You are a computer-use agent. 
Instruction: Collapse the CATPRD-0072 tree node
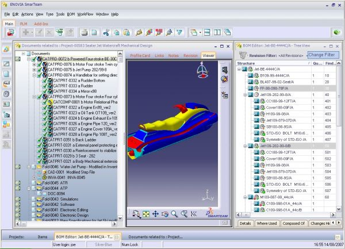pos(29,59)
